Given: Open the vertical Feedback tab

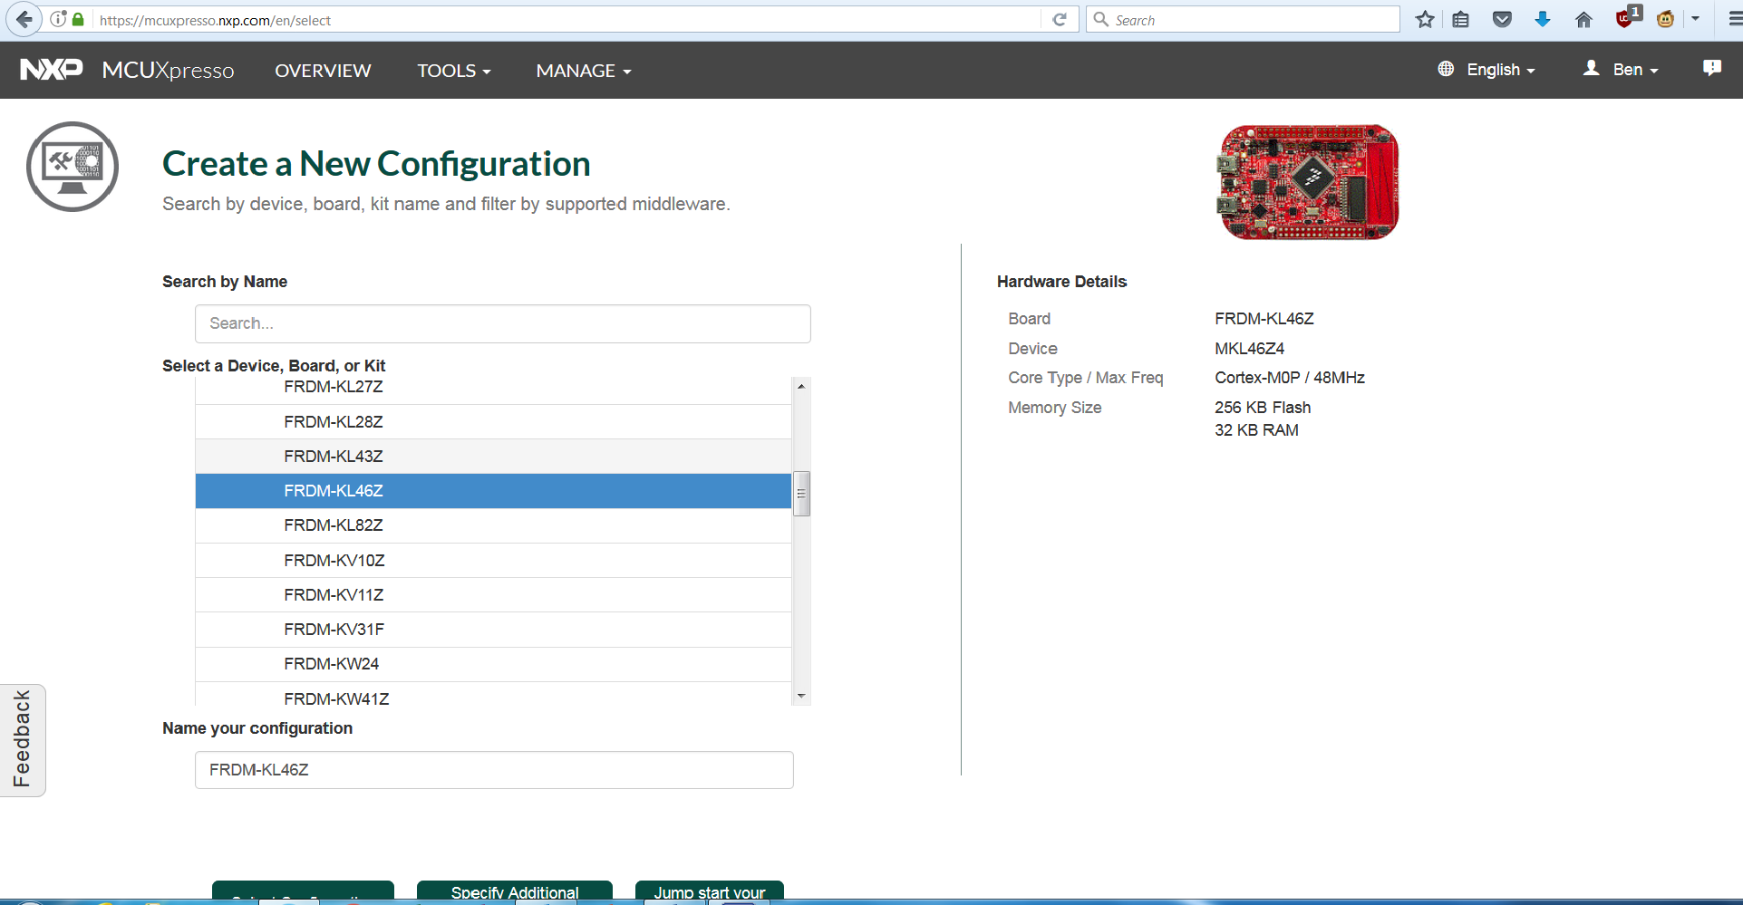Looking at the screenshot, I should click(x=22, y=740).
